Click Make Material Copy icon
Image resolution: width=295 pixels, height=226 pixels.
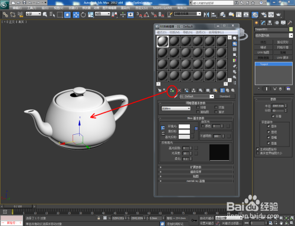click(186, 91)
